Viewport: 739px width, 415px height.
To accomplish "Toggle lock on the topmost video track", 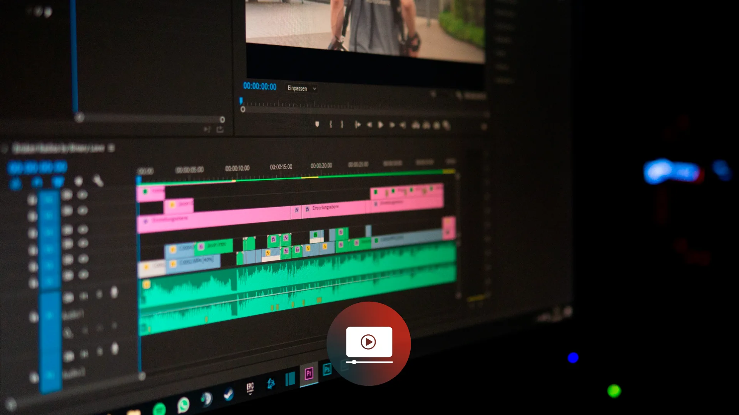I will click(32, 200).
